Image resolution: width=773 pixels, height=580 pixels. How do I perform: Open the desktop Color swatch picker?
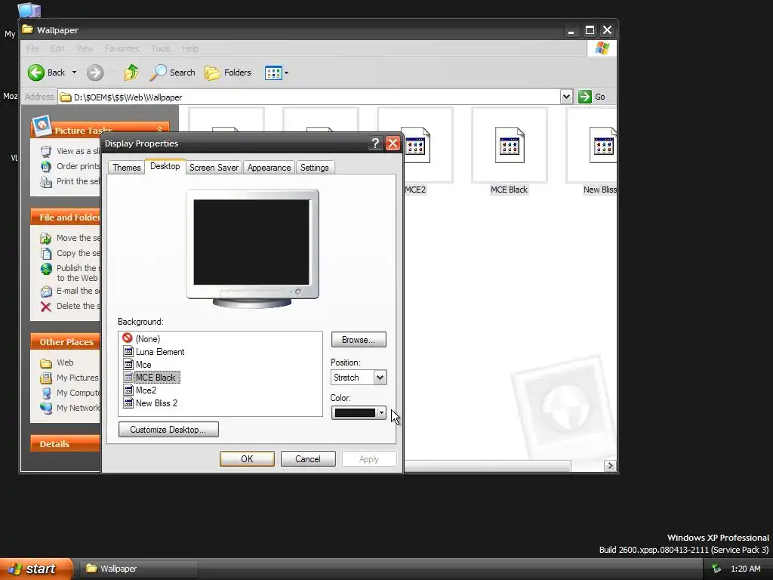point(359,413)
